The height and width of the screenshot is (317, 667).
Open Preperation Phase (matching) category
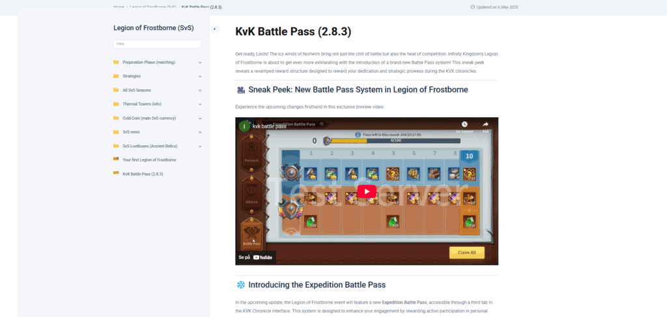(x=149, y=62)
